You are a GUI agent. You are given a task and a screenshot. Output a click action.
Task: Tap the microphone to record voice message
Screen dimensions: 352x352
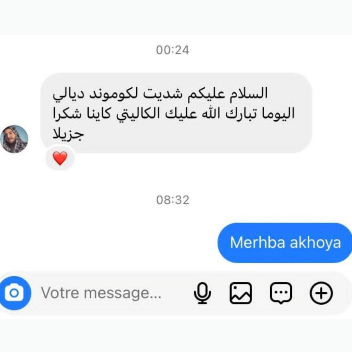point(202,293)
